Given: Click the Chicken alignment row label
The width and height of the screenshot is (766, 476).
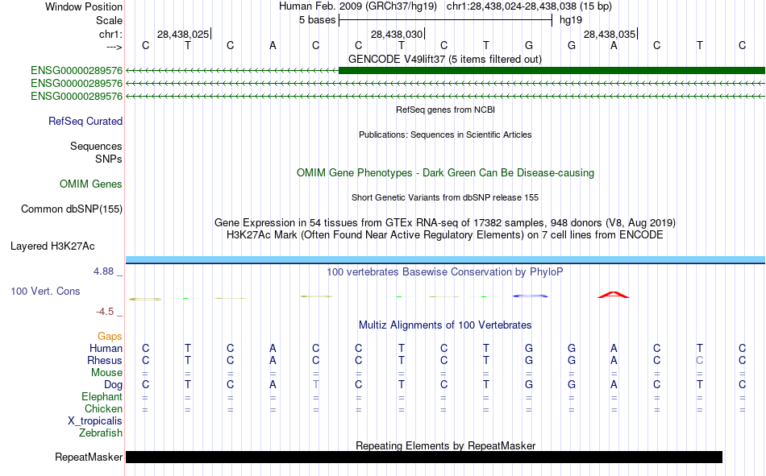Looking at the screenshot, I should pos(103,408).
